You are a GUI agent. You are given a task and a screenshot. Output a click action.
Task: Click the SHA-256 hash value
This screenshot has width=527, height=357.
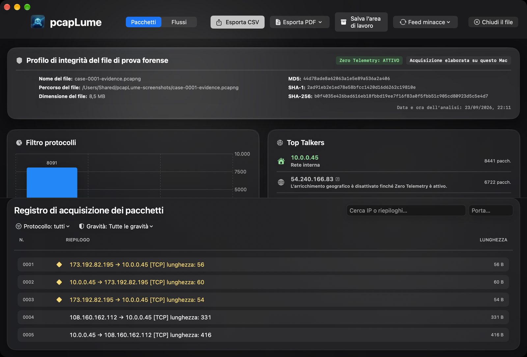click(401, 96)
